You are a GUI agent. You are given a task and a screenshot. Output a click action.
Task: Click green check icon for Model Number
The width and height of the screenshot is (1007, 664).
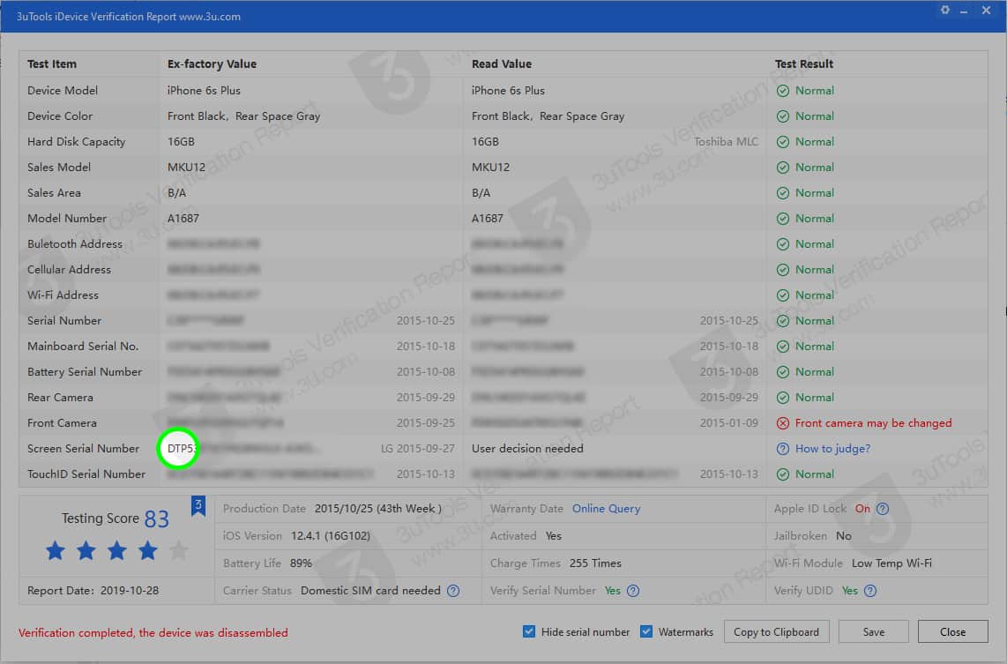coord(783,219)
